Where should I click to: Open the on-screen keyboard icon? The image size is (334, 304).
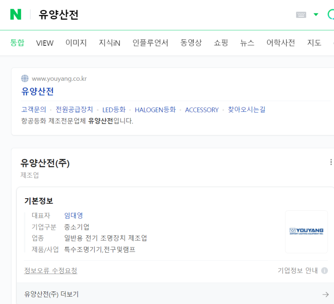[x=301, y=15]
